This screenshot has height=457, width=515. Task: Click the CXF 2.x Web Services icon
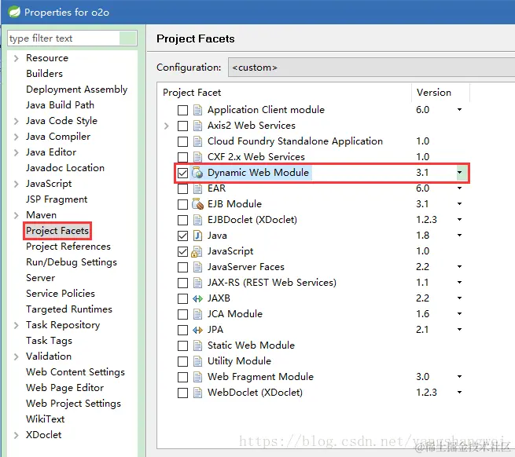[x=197, y=157]
